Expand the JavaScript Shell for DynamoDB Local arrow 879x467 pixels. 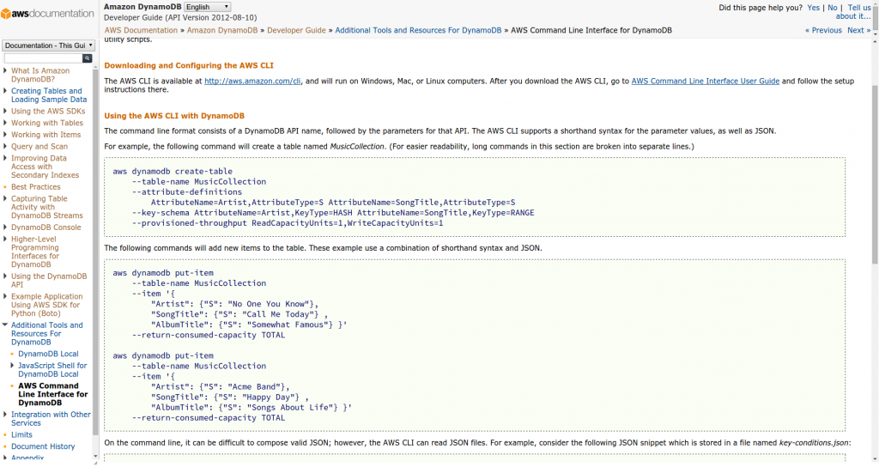(x=12, y=366)
